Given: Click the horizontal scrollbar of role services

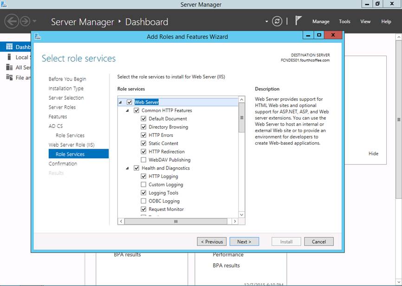Looking at the screenshot, I should [x=176, y=222].
